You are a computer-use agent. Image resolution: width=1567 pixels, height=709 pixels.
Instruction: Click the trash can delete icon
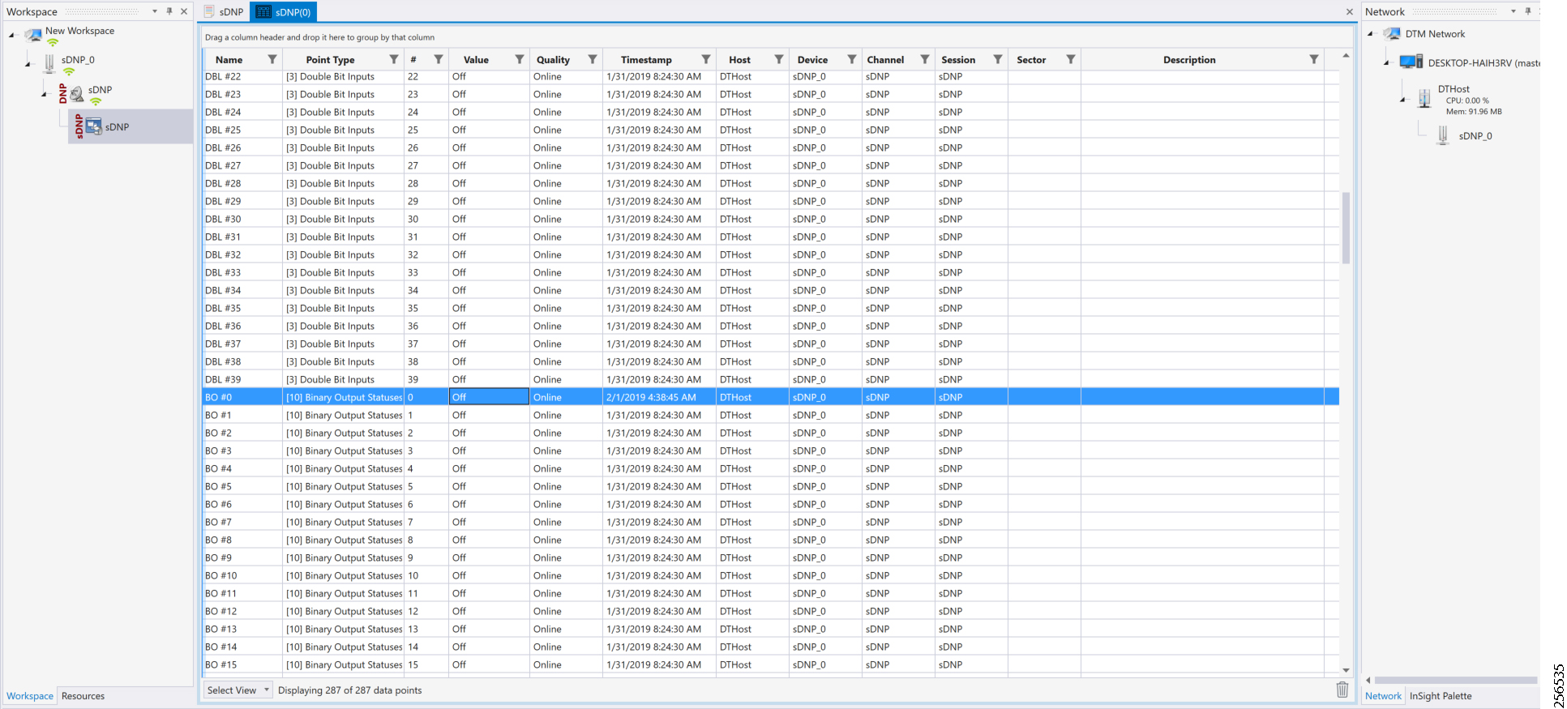pyautogui.click(x=1342, y=690)
